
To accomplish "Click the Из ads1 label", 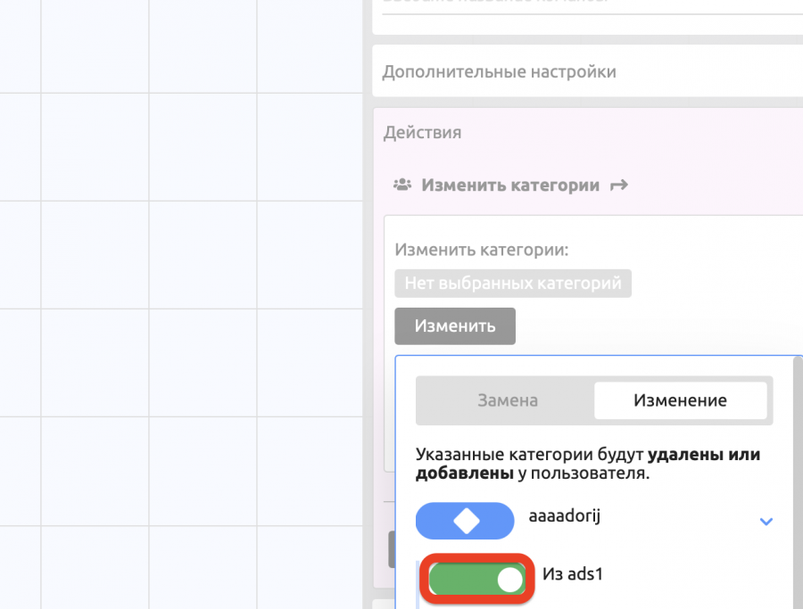I will [x=572, y=574].
